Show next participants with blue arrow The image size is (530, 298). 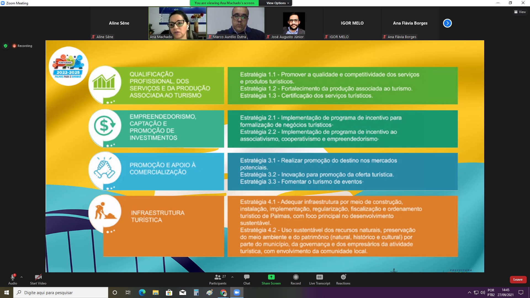click(447, 23)
